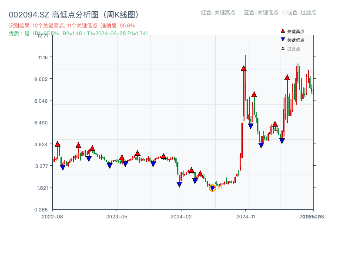
Task: Click the 4.934 y-axis label
Action: pyautogui.click(x=41, y=144)
